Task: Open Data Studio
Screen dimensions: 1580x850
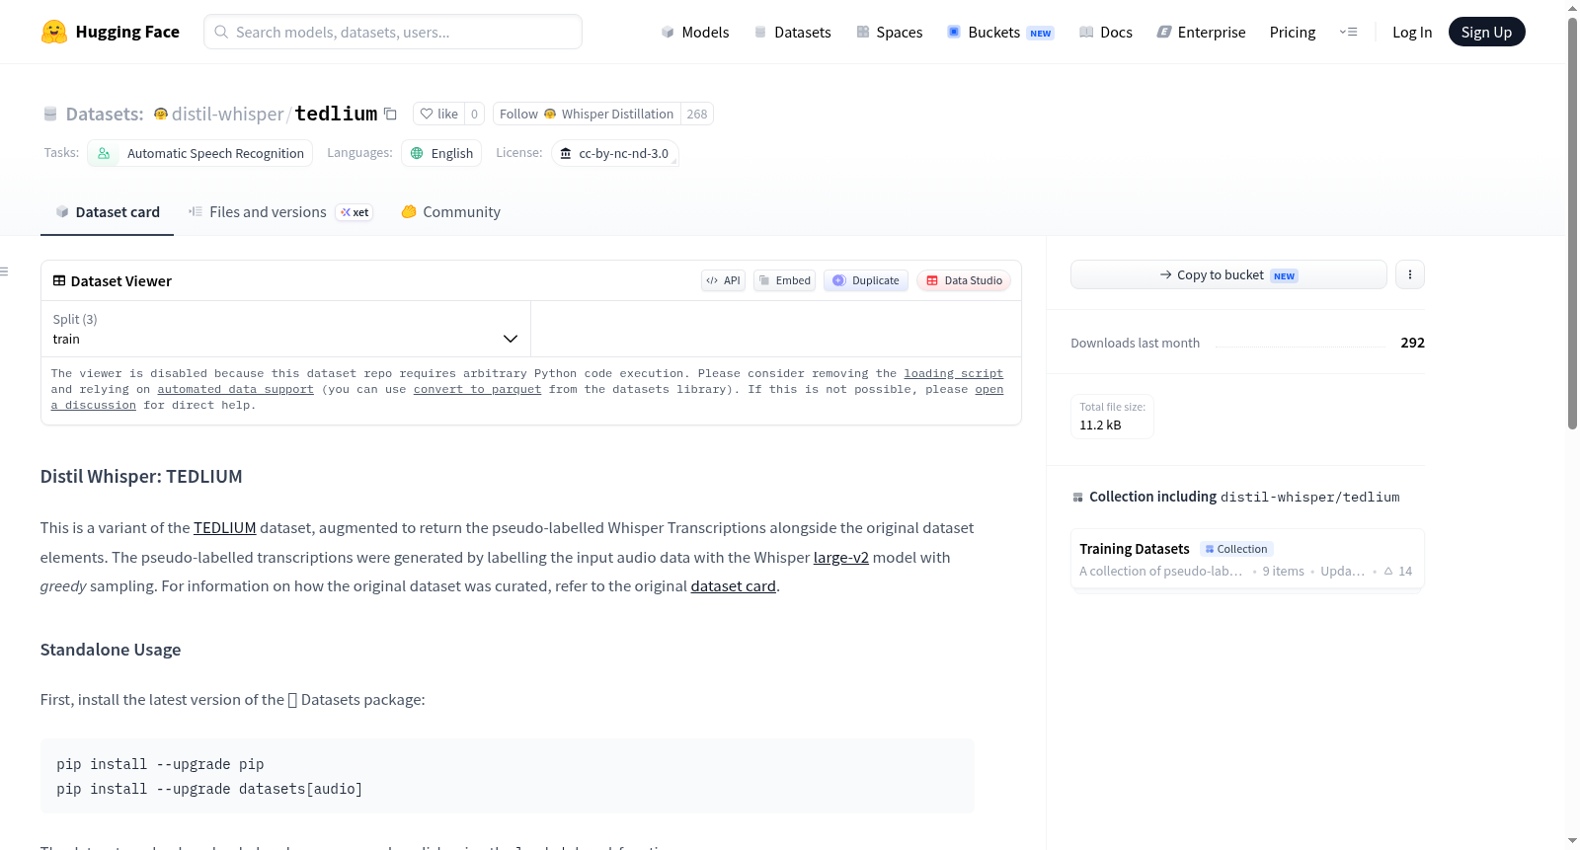Action: 964,280
